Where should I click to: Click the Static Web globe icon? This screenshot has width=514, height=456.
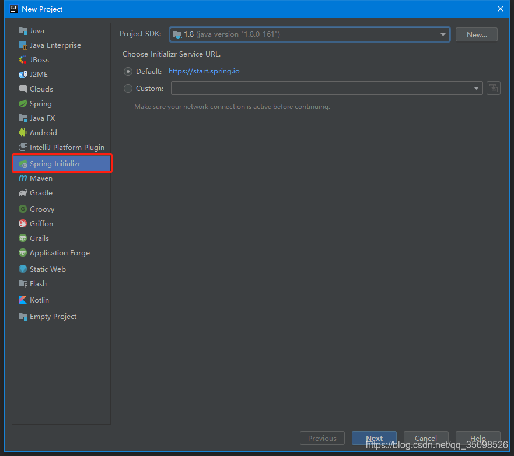[23, 269]
